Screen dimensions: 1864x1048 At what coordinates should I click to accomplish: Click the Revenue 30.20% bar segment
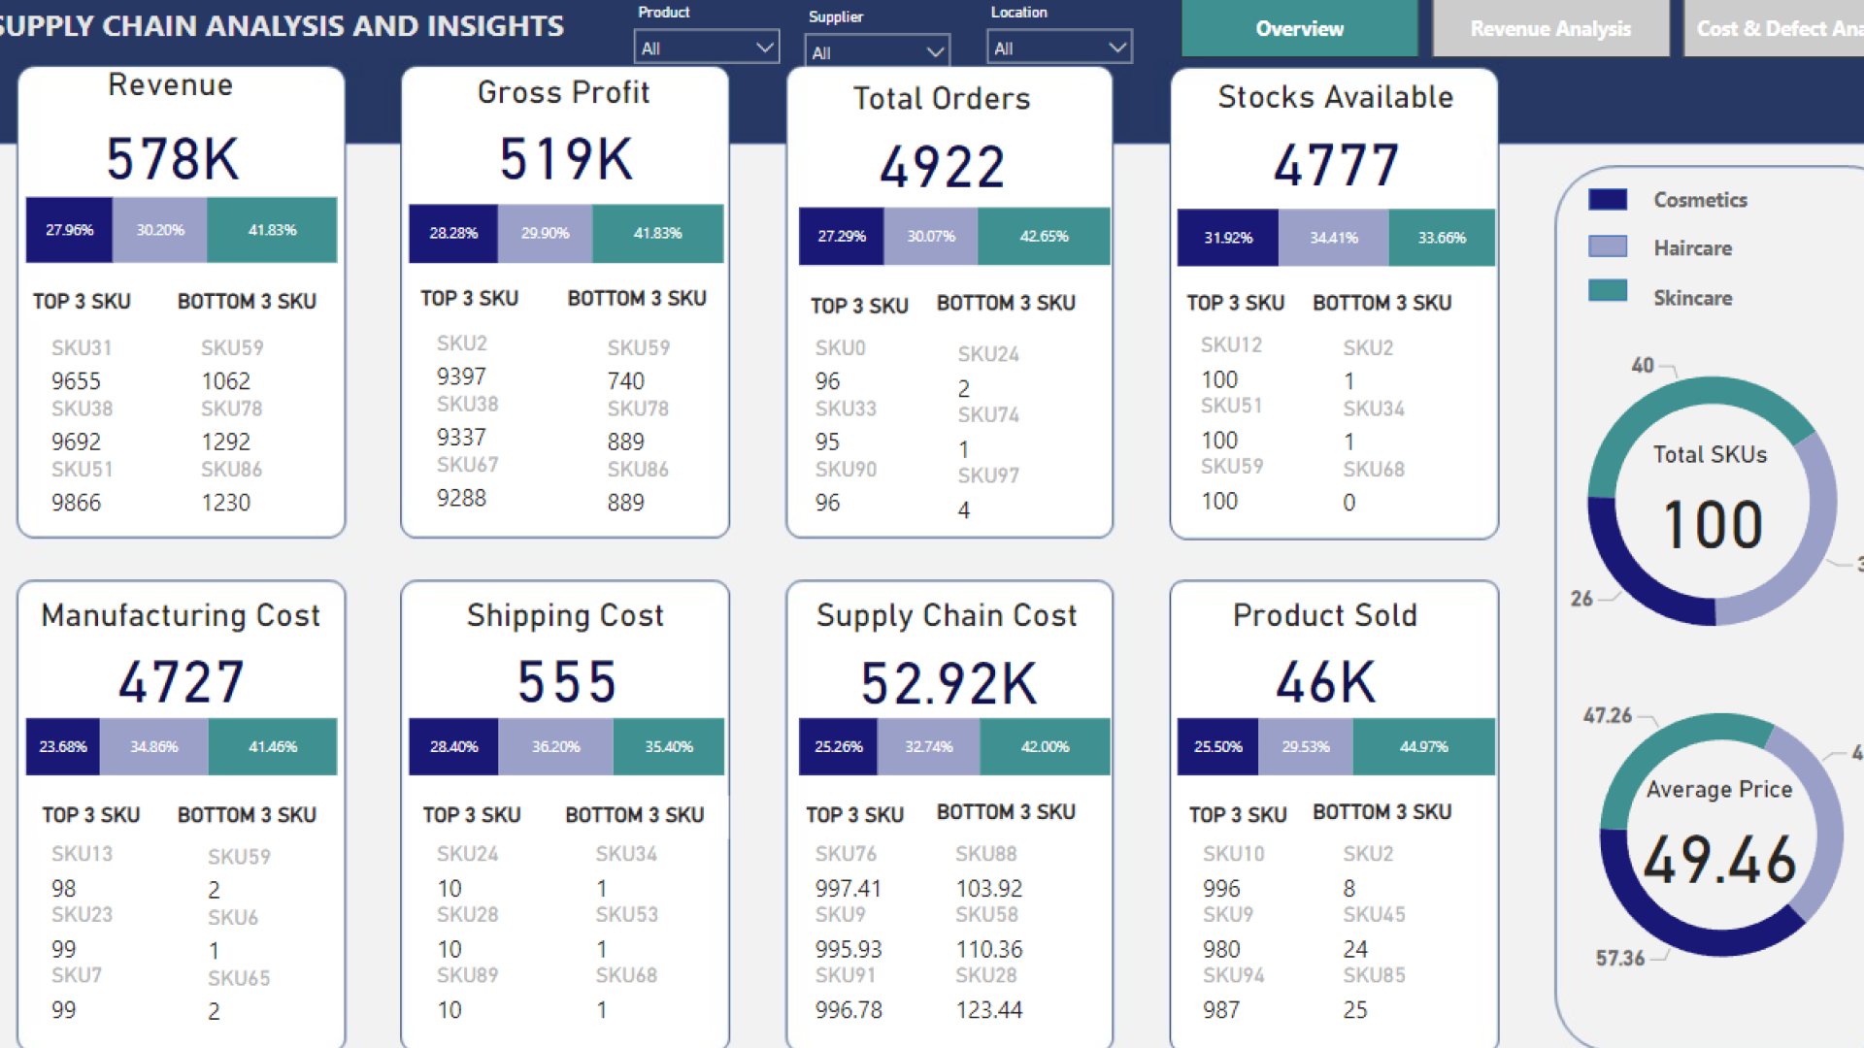point(160,230)
